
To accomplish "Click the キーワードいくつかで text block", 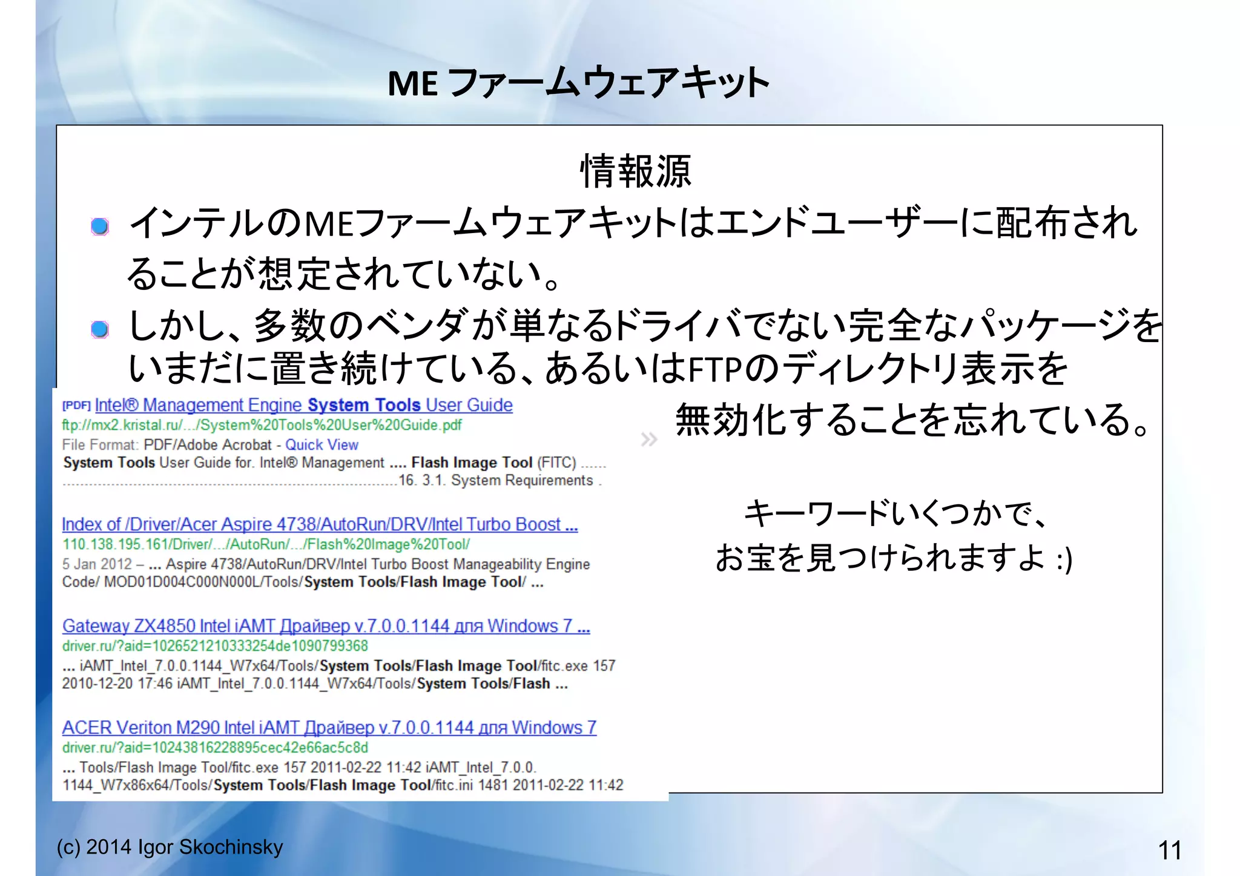I will [895, 514].
